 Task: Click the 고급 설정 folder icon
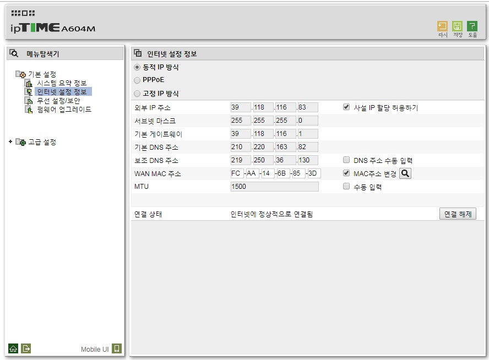(20, 142)
